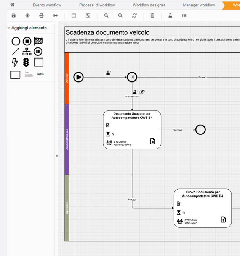
Task: Go to the home page icon
Action: (12, 5)
